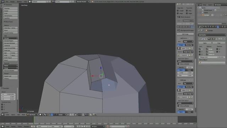The image size is (227, 128).
Task: Toggle the Mirror modifier render visibility icon
Action: (209, 39)
